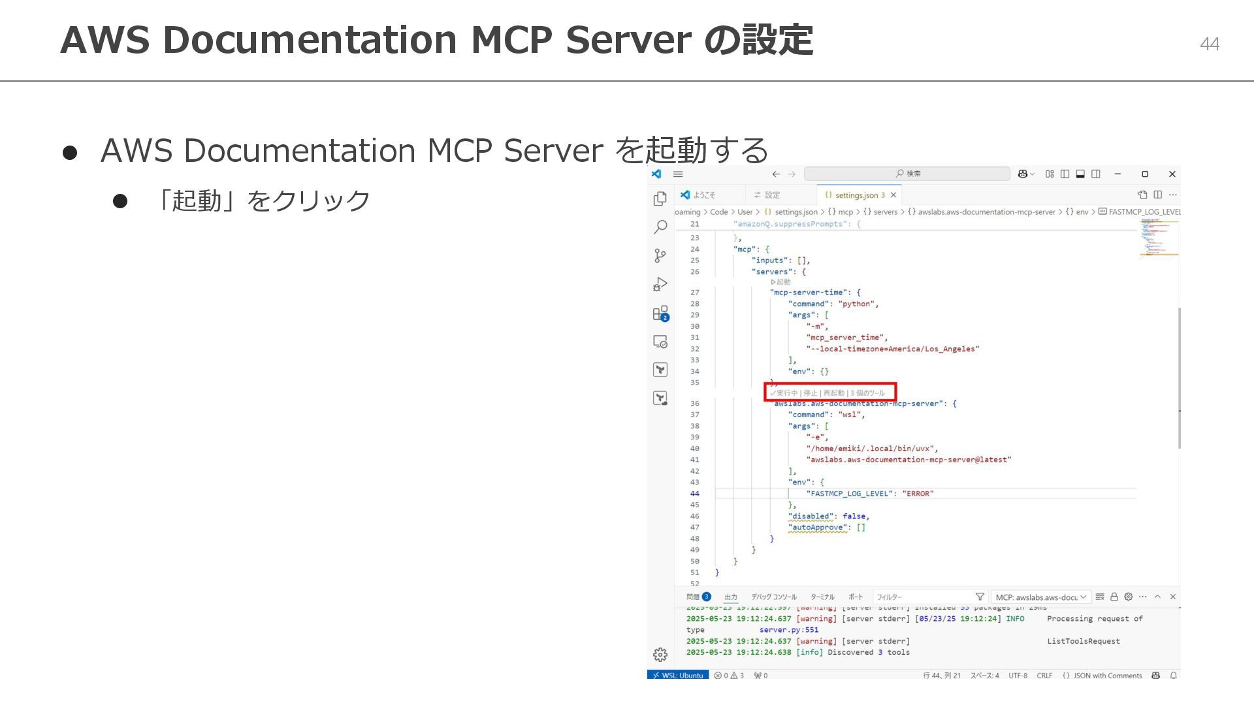Click the mcp breadcrumb segment
Image resolution: width=1254 pixels, height=705 pixels.
pyautogui.click(x=841, y=212)
